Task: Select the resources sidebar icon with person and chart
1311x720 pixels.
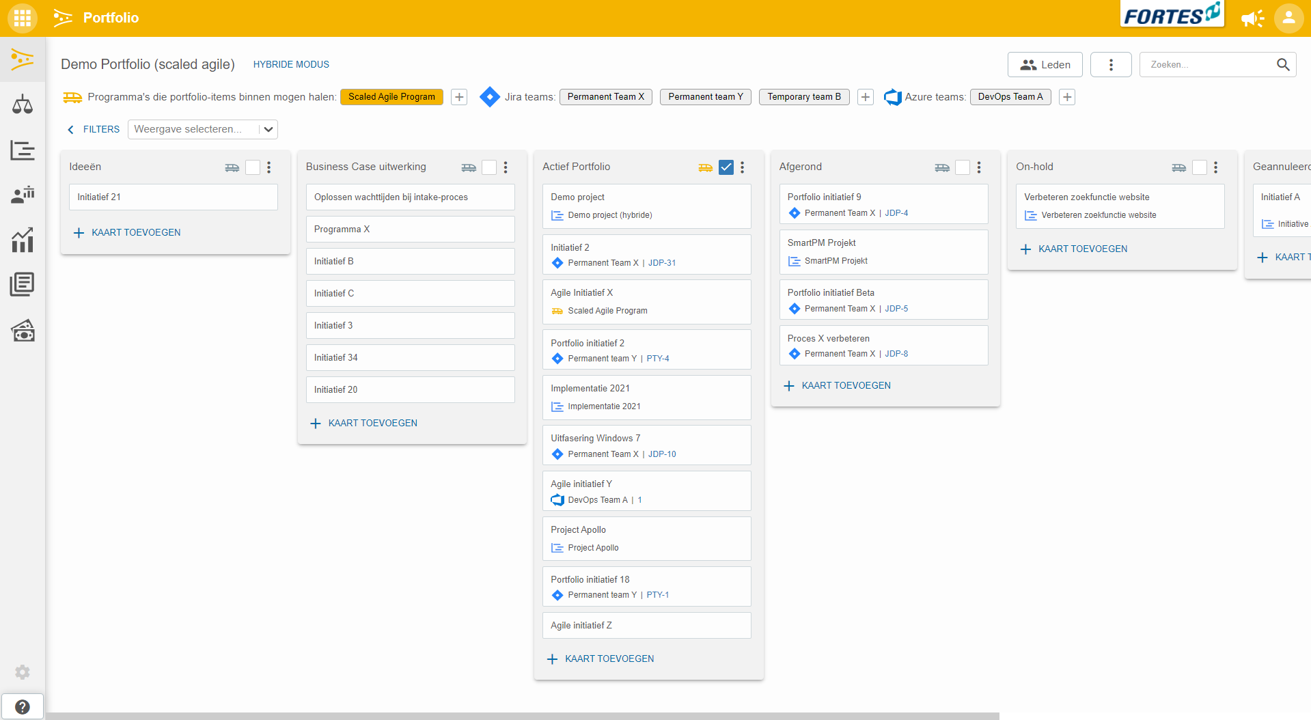Action: coord(23,195)
